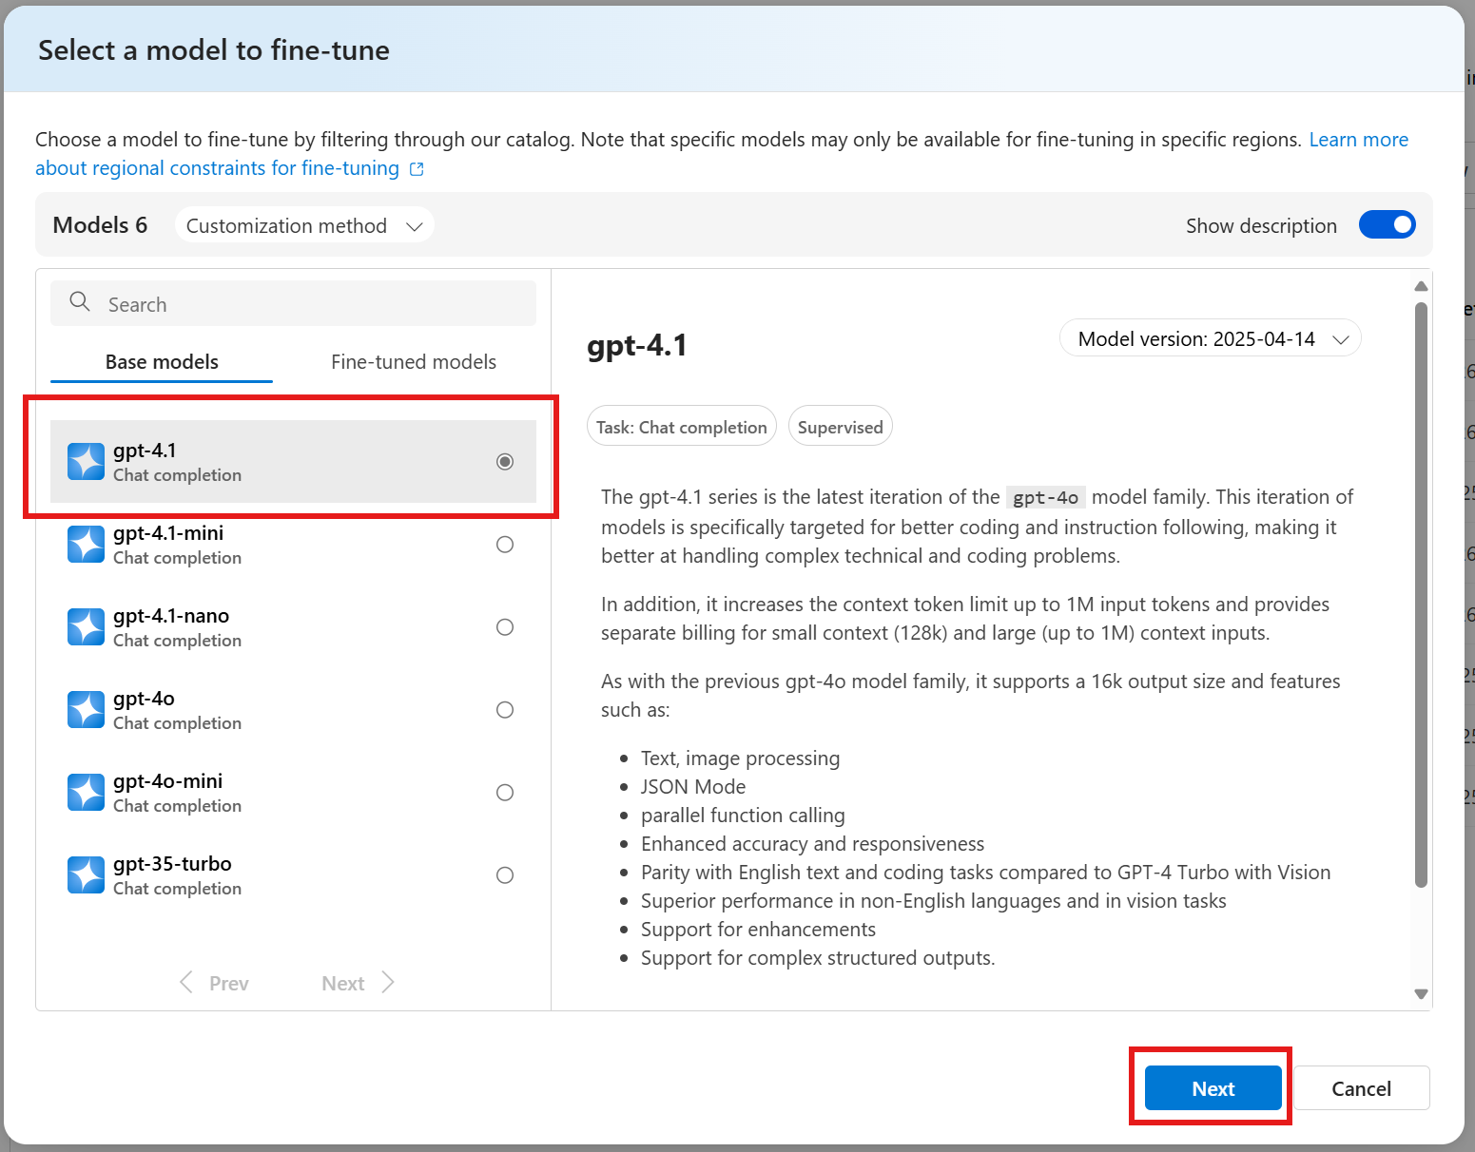
Task: Click the gpt-4o-mini model icon
Action: [86, 792]
